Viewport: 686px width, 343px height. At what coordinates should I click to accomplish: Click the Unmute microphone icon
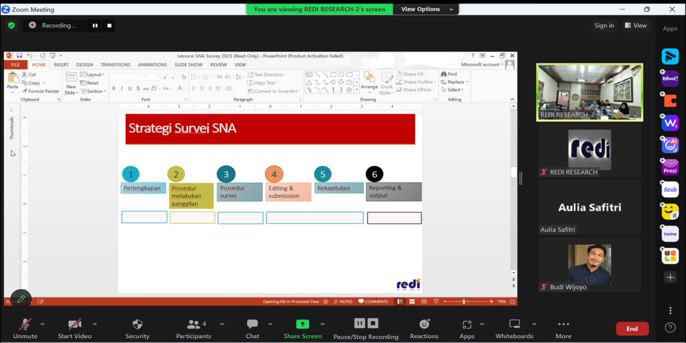coord(25,324)
